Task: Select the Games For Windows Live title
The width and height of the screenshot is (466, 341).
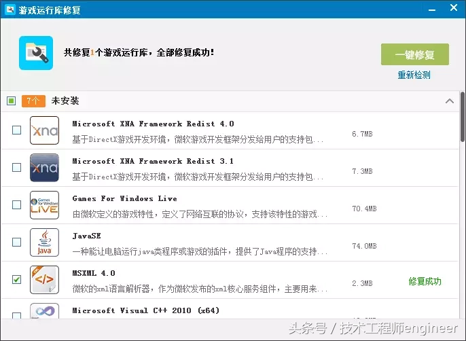Action: [x=125, y=198]
